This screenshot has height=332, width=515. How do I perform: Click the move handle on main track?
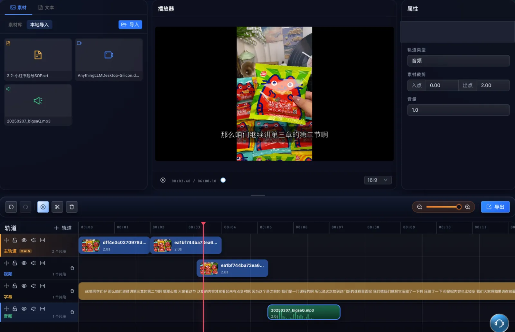pos(6,240)
